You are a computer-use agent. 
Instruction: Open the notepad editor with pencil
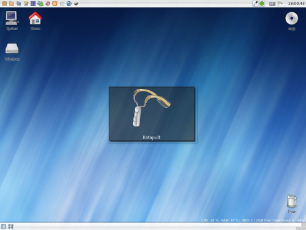click(26, 4)
